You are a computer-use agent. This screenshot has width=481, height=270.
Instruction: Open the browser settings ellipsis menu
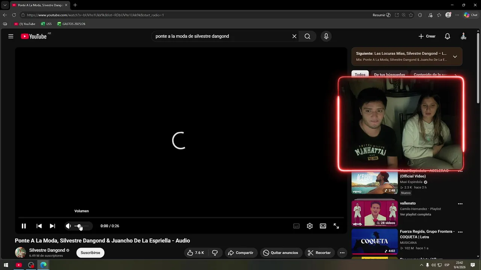[x=457, y=15]
